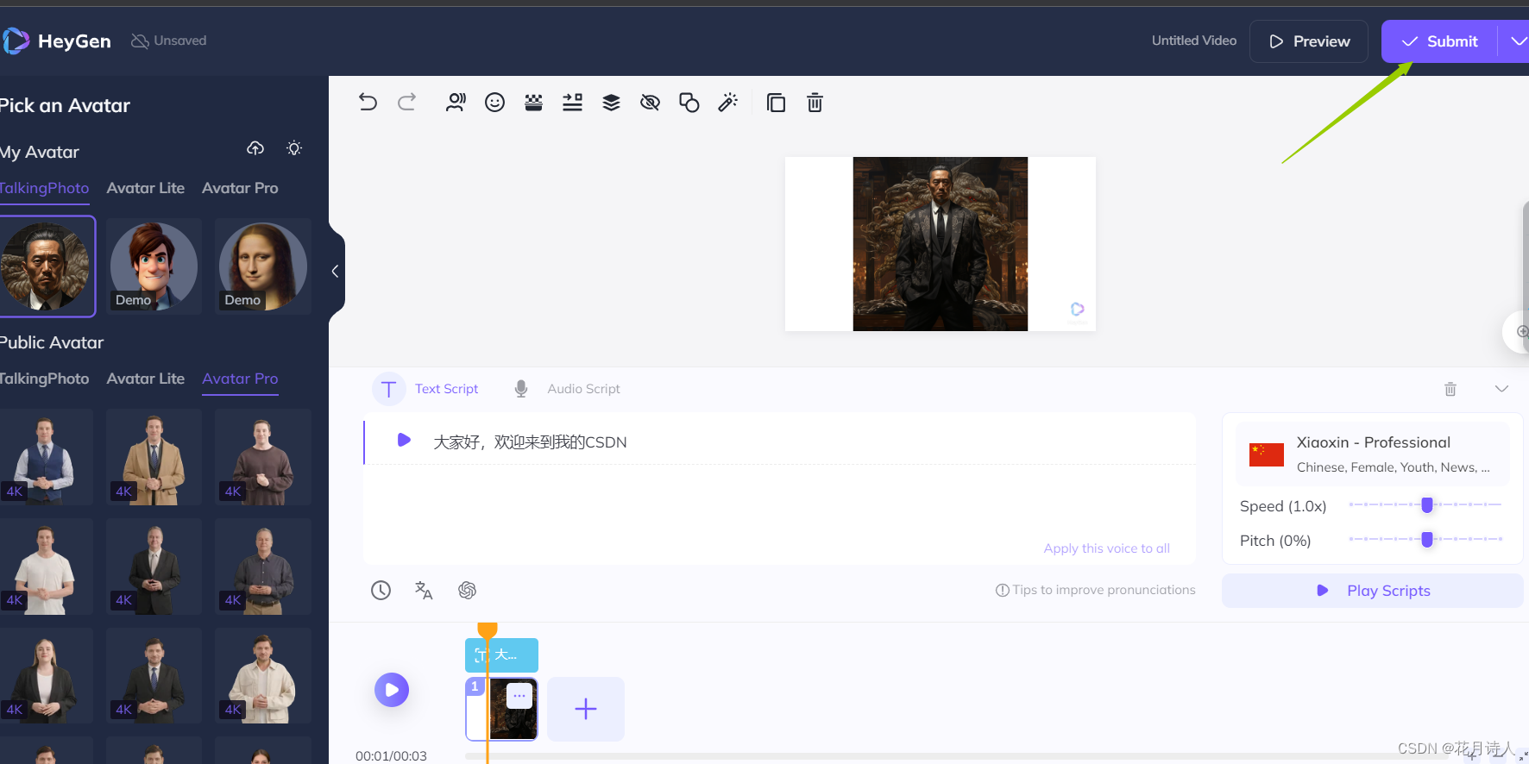The image size is (1529, 764).
Task: Select scene 1 thumbnail in timeline
Action: pyautogui.click(x=501, y=709)
